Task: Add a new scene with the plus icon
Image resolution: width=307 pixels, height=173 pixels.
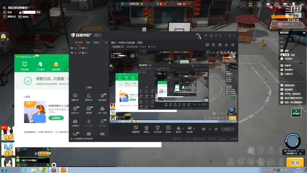Action: 106,43
